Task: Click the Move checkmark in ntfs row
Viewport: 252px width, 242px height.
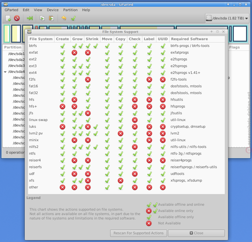Action: [x=107, y=154]
